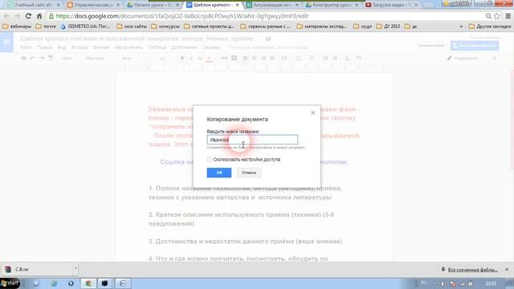
Task: Tick 'Скопировать настройки доступа' checkbox
Action: click(210, 160)
